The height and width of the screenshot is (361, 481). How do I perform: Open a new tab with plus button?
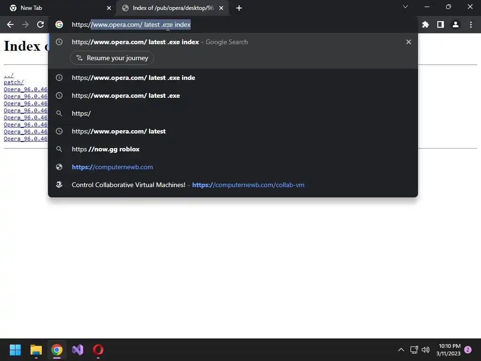point(239,8)
